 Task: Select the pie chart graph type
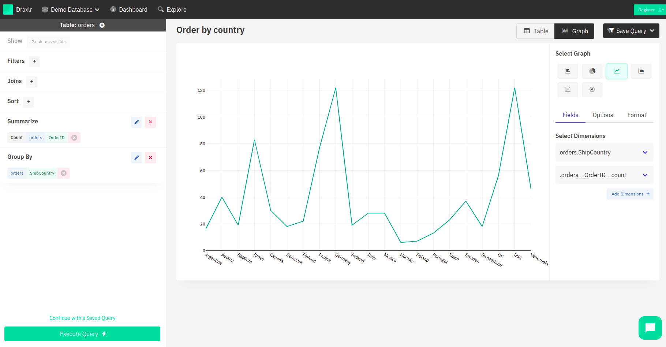pos(592,71)
